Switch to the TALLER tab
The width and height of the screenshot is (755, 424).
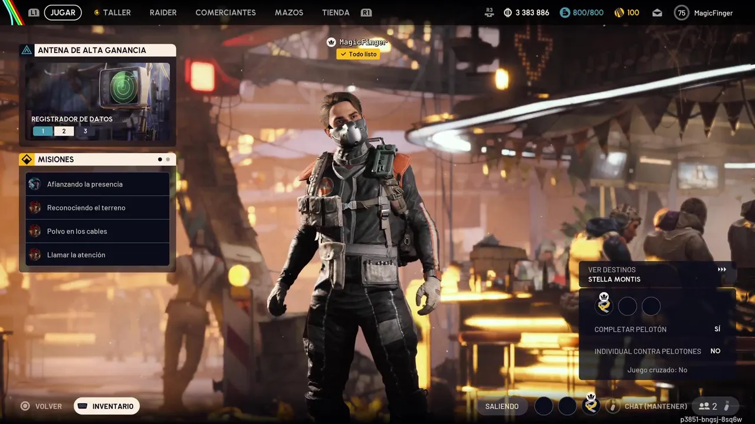click(117, 12)
